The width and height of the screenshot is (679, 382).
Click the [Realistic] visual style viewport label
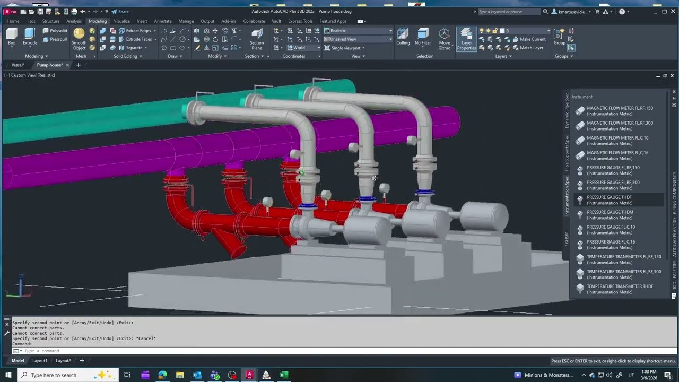[46, 75]
